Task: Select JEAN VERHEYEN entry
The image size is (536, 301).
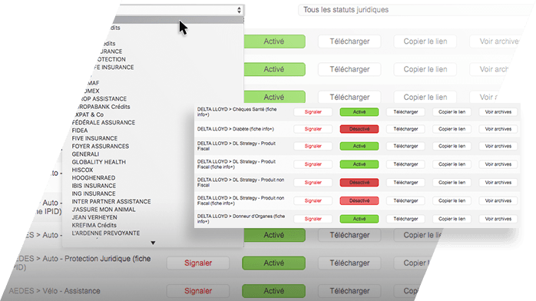Action: click(x=94, y=217)
